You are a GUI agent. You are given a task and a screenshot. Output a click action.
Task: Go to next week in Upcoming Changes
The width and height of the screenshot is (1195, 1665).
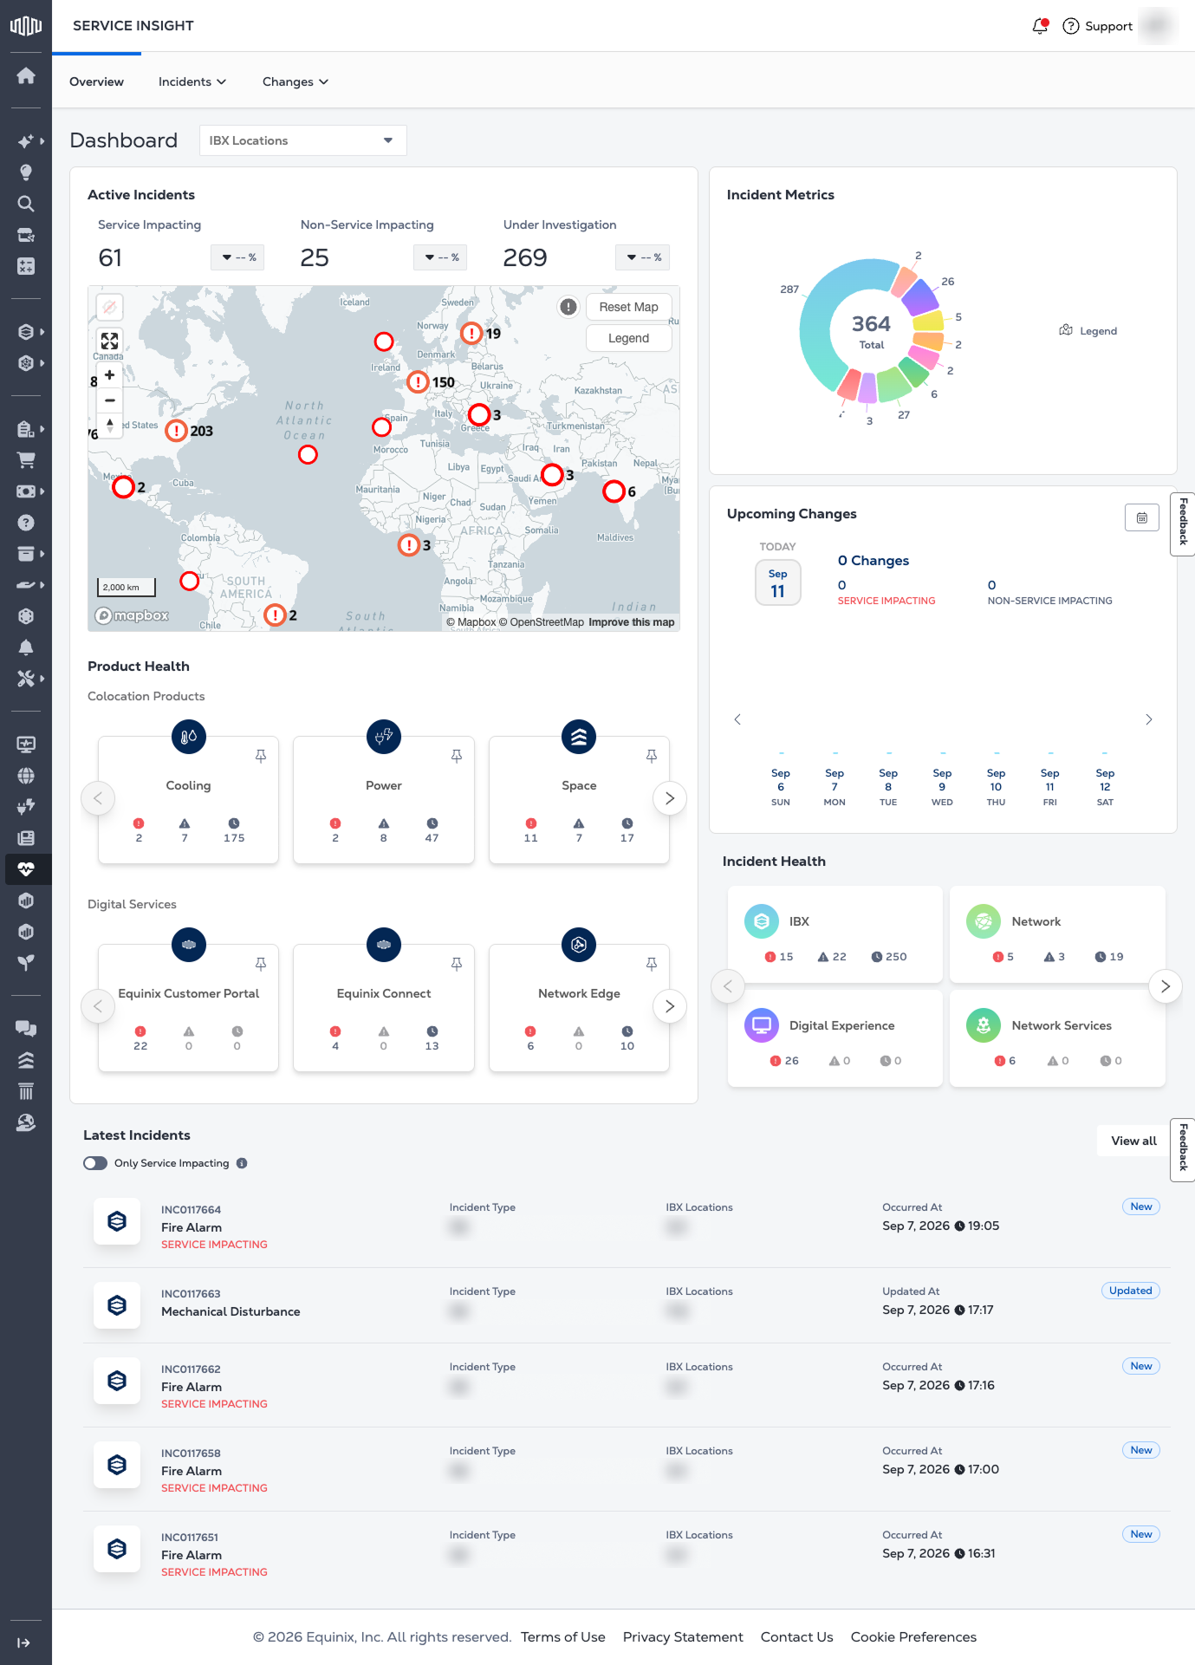pos(1149,719)
